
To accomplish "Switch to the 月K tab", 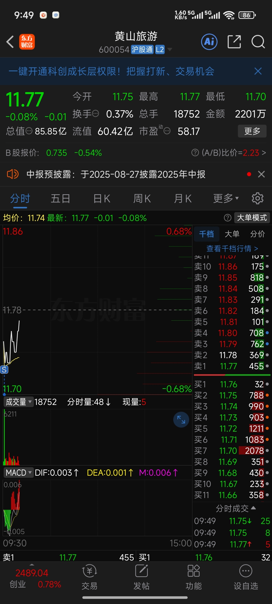I will click(x=183, y=199).
